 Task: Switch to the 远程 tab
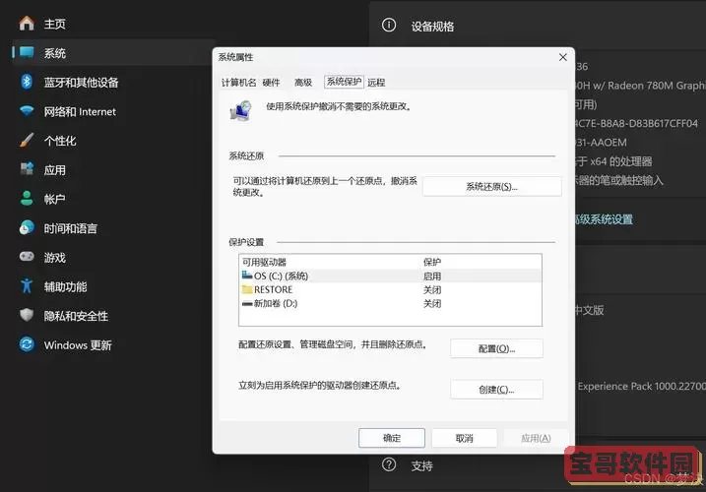click(x=376, y=83)
